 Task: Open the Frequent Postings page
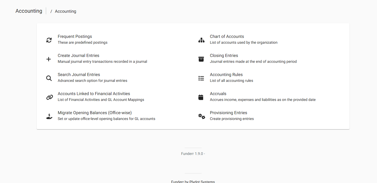(75, 36)
